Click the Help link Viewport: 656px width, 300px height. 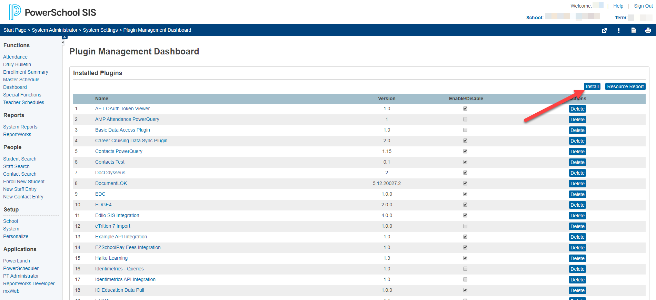[x=618, y=6]
